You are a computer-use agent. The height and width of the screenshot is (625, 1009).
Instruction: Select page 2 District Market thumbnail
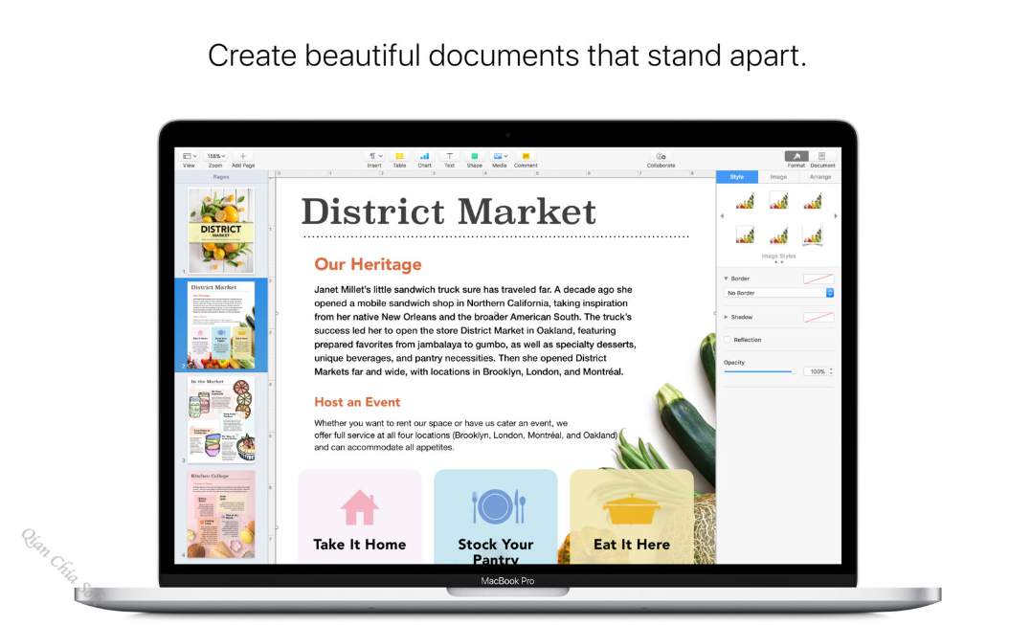(x=221, y=325)
